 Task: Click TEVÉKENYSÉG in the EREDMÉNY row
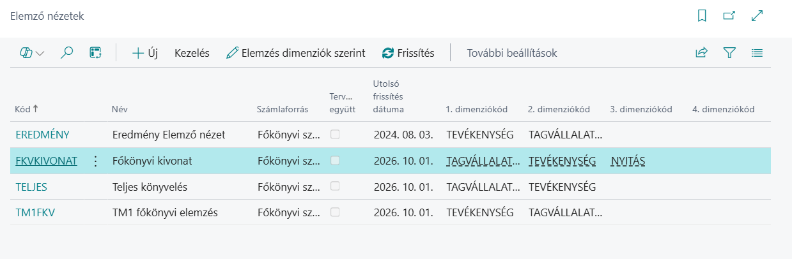point(479,135)
